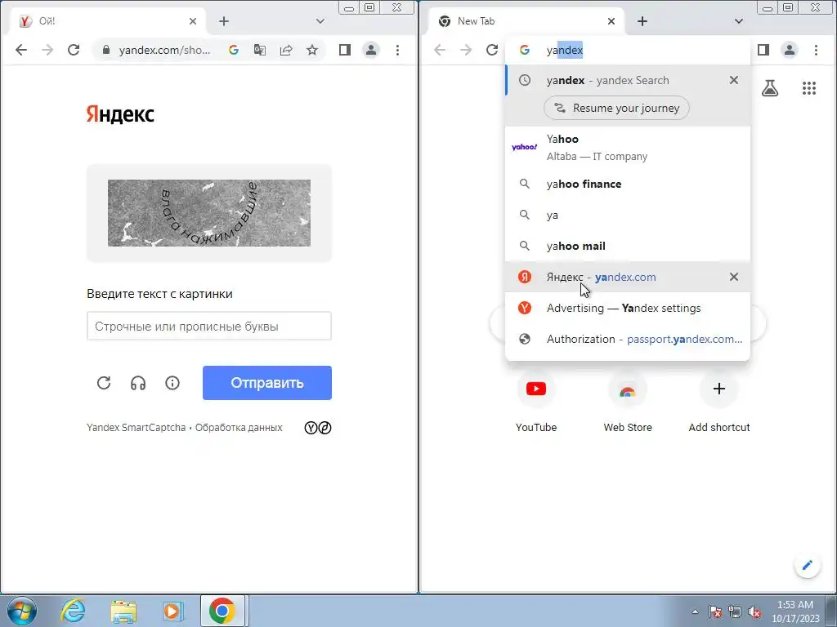Launch Internet Explorer from taskbar

tap(73, 611)
